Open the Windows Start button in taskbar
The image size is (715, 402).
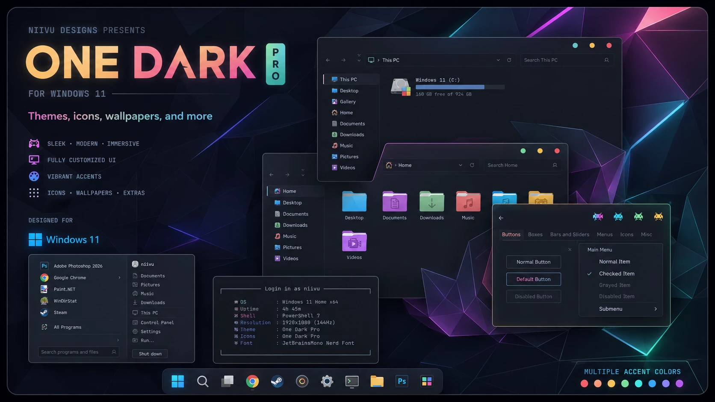[x=177, y=381]
